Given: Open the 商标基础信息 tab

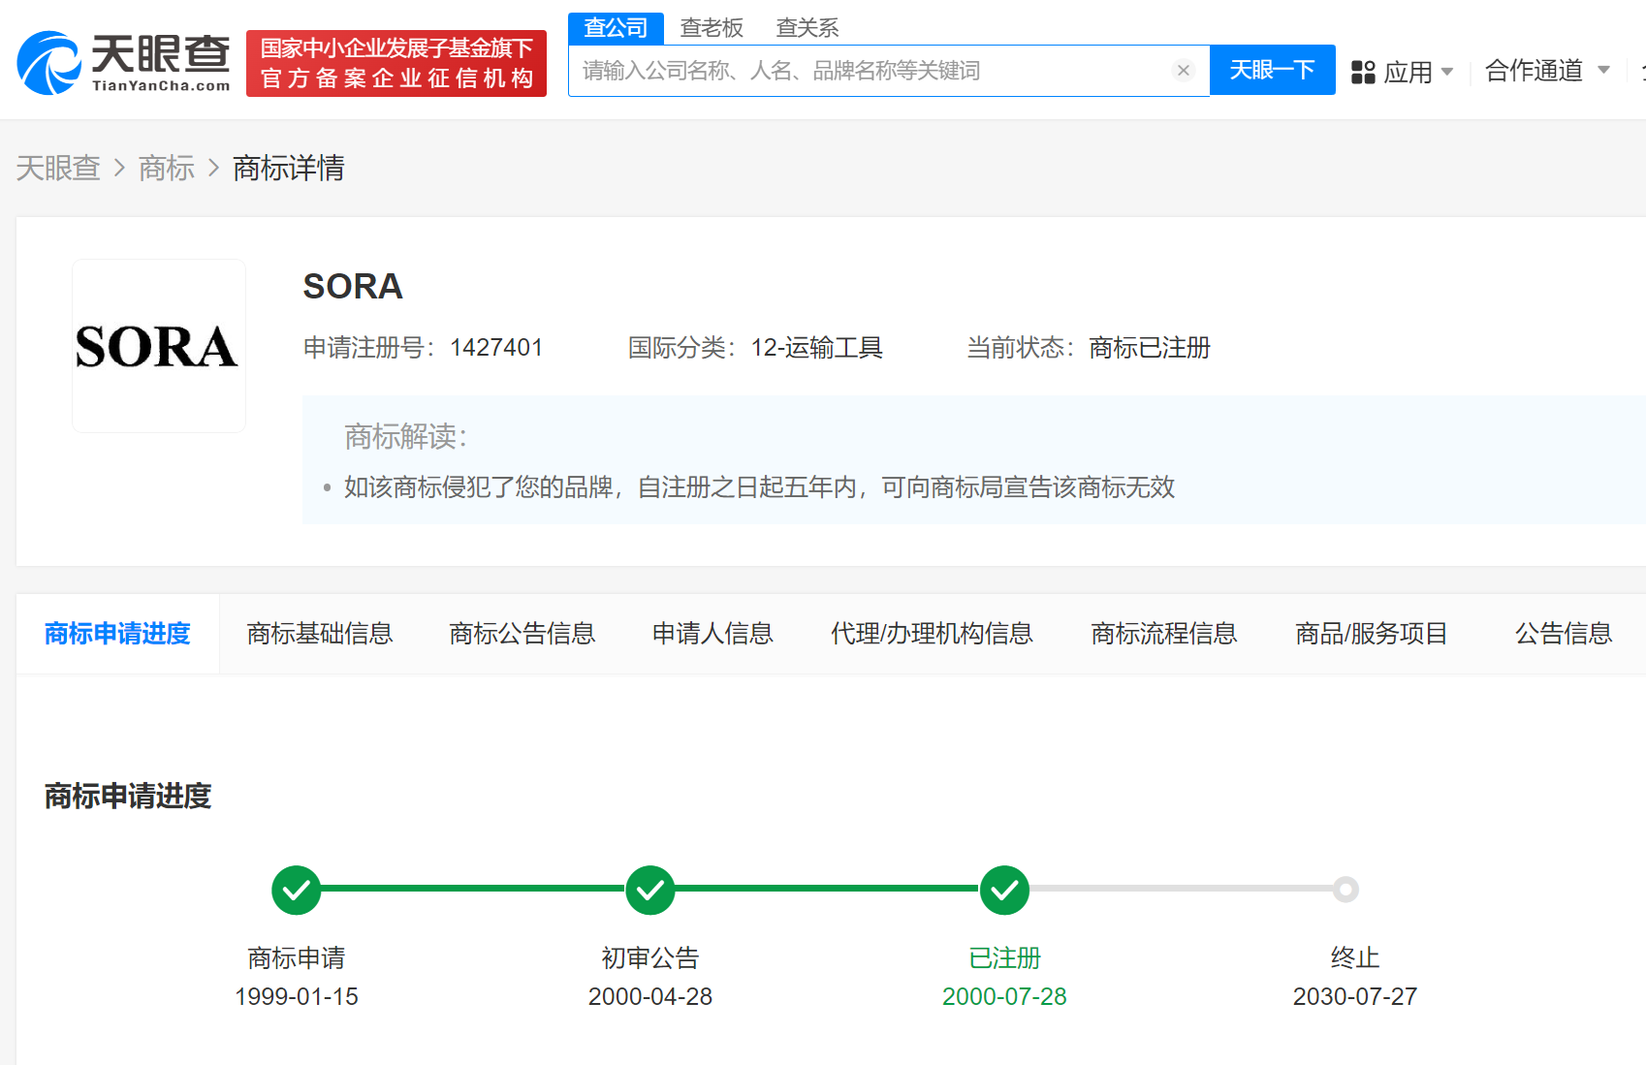Looking at the screenshot, I should pos(320,634).
